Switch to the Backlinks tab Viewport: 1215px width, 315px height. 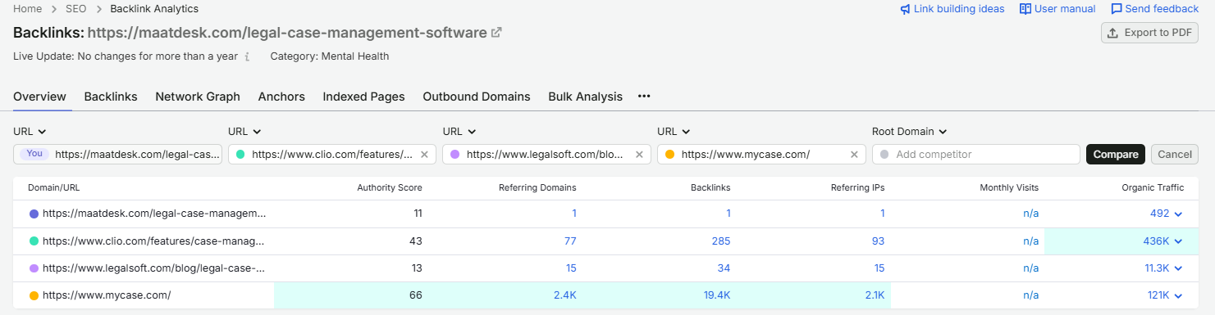pyautogui.click(x=111, y=97)
